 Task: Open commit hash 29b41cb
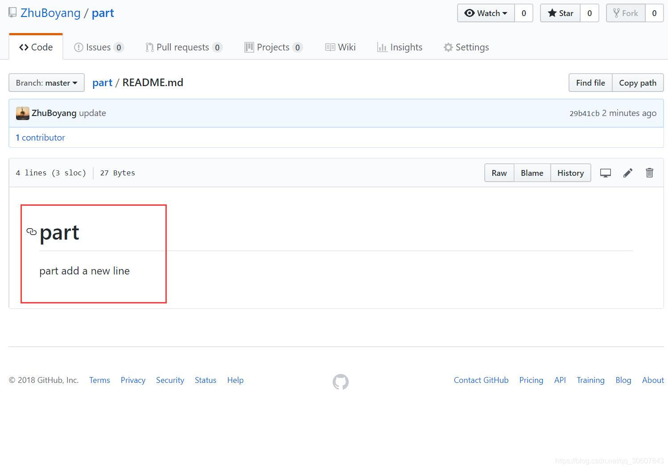584,113
